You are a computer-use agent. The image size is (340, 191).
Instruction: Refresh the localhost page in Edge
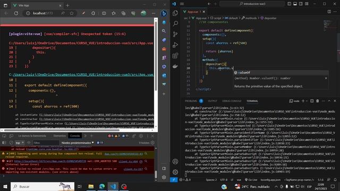16,13
